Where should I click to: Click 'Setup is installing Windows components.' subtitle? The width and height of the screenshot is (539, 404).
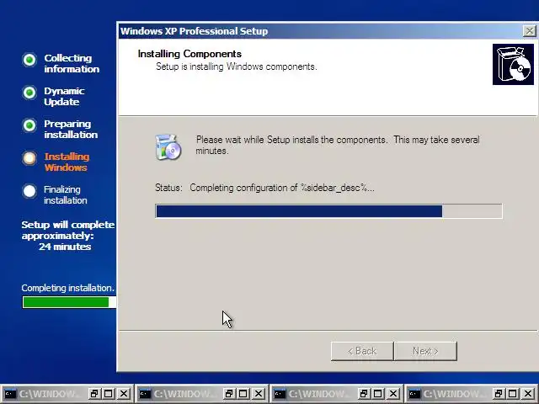tap(236, 66)
